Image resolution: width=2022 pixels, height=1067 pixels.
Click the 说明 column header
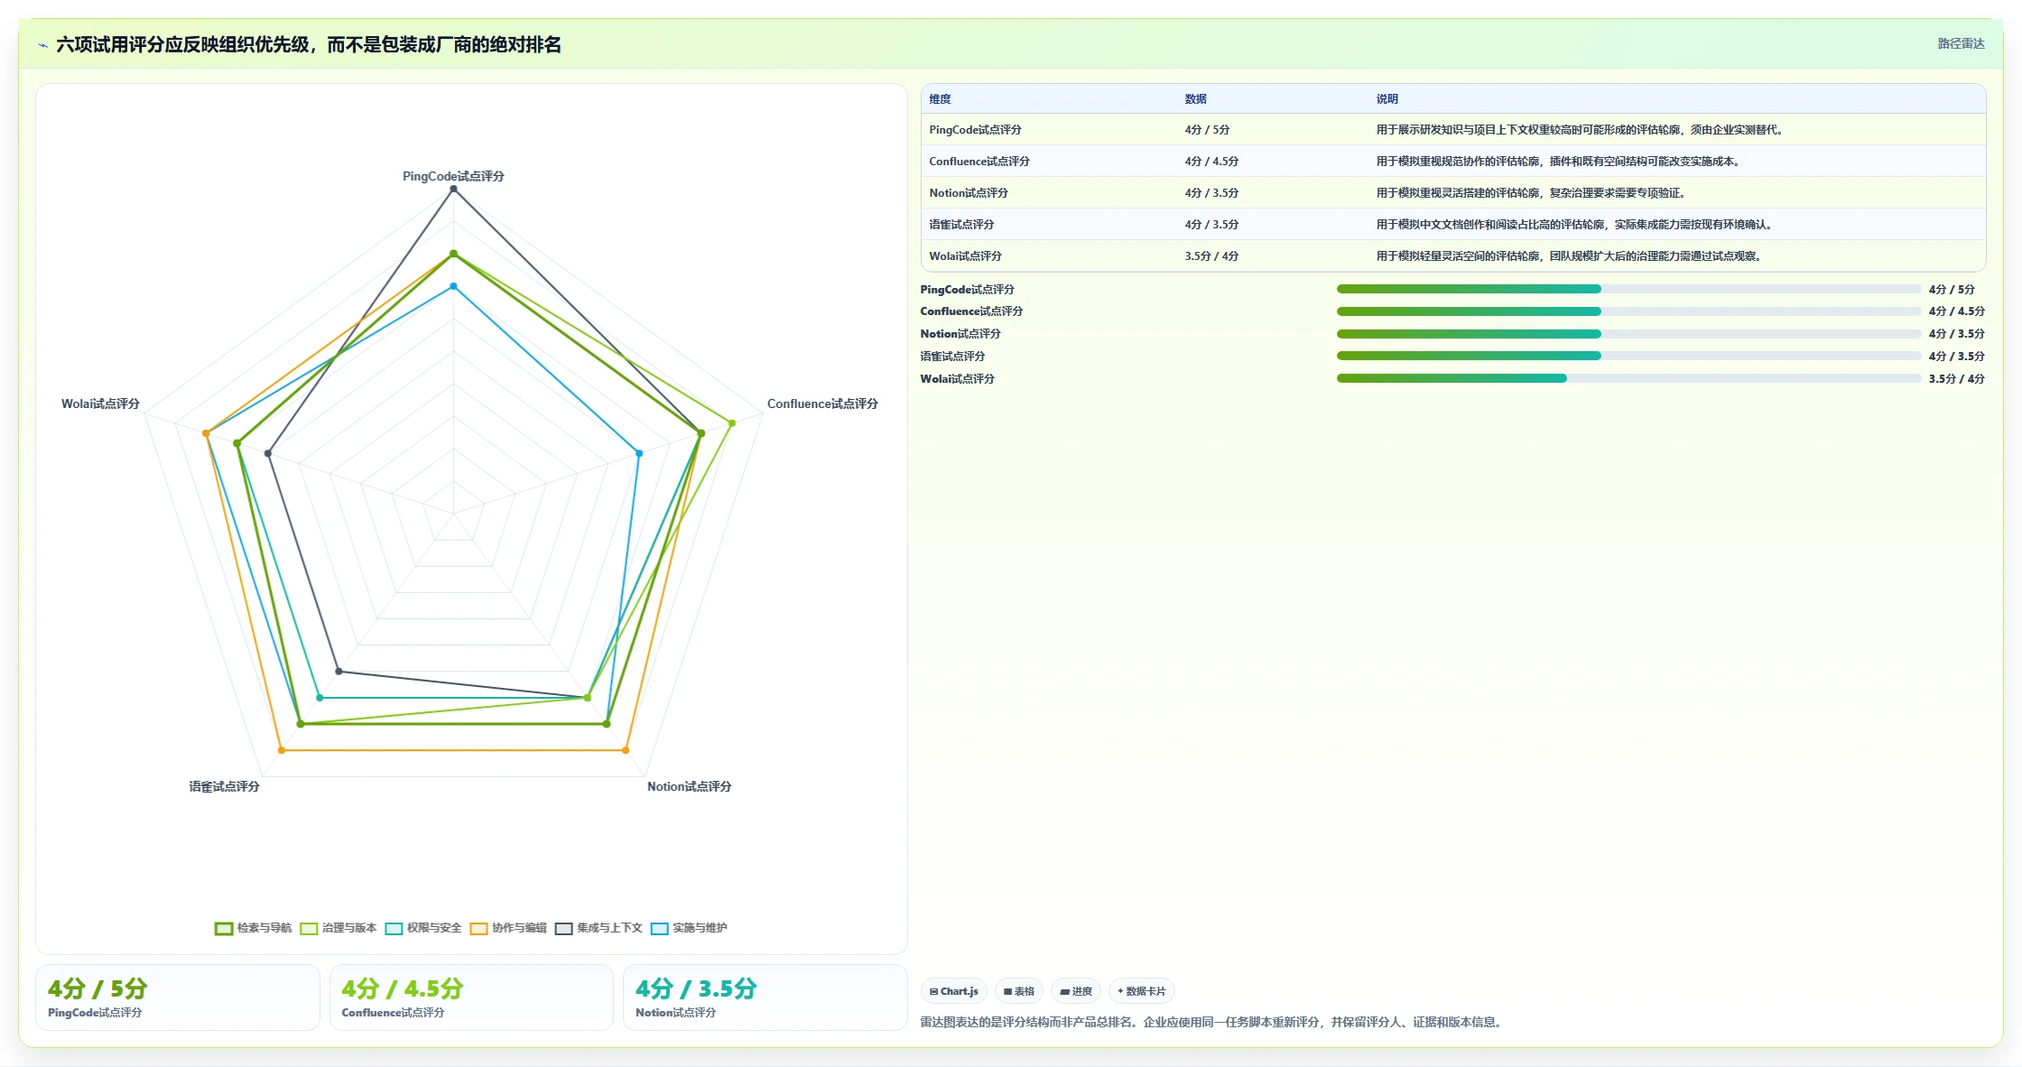point(1387,99)
